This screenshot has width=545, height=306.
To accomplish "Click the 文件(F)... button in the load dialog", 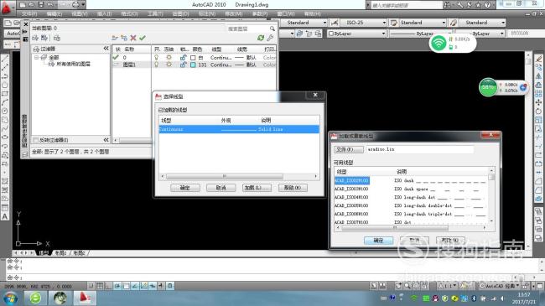I will pos(349,149).
